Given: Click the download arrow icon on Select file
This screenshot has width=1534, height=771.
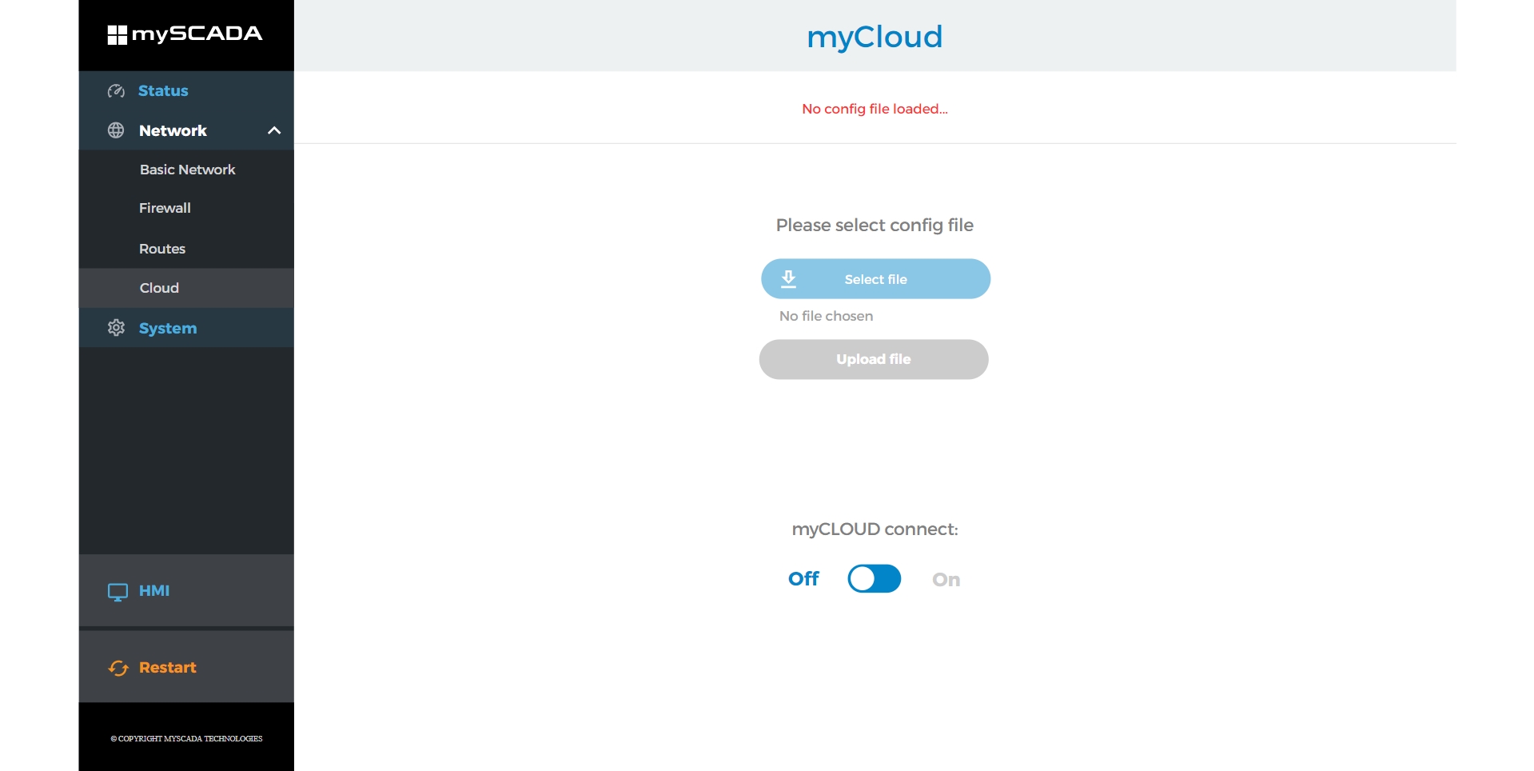Looking at the screenshot, I should 788,279.
